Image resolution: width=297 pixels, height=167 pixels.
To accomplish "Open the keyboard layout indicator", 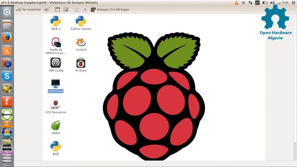I will (258, 3).
